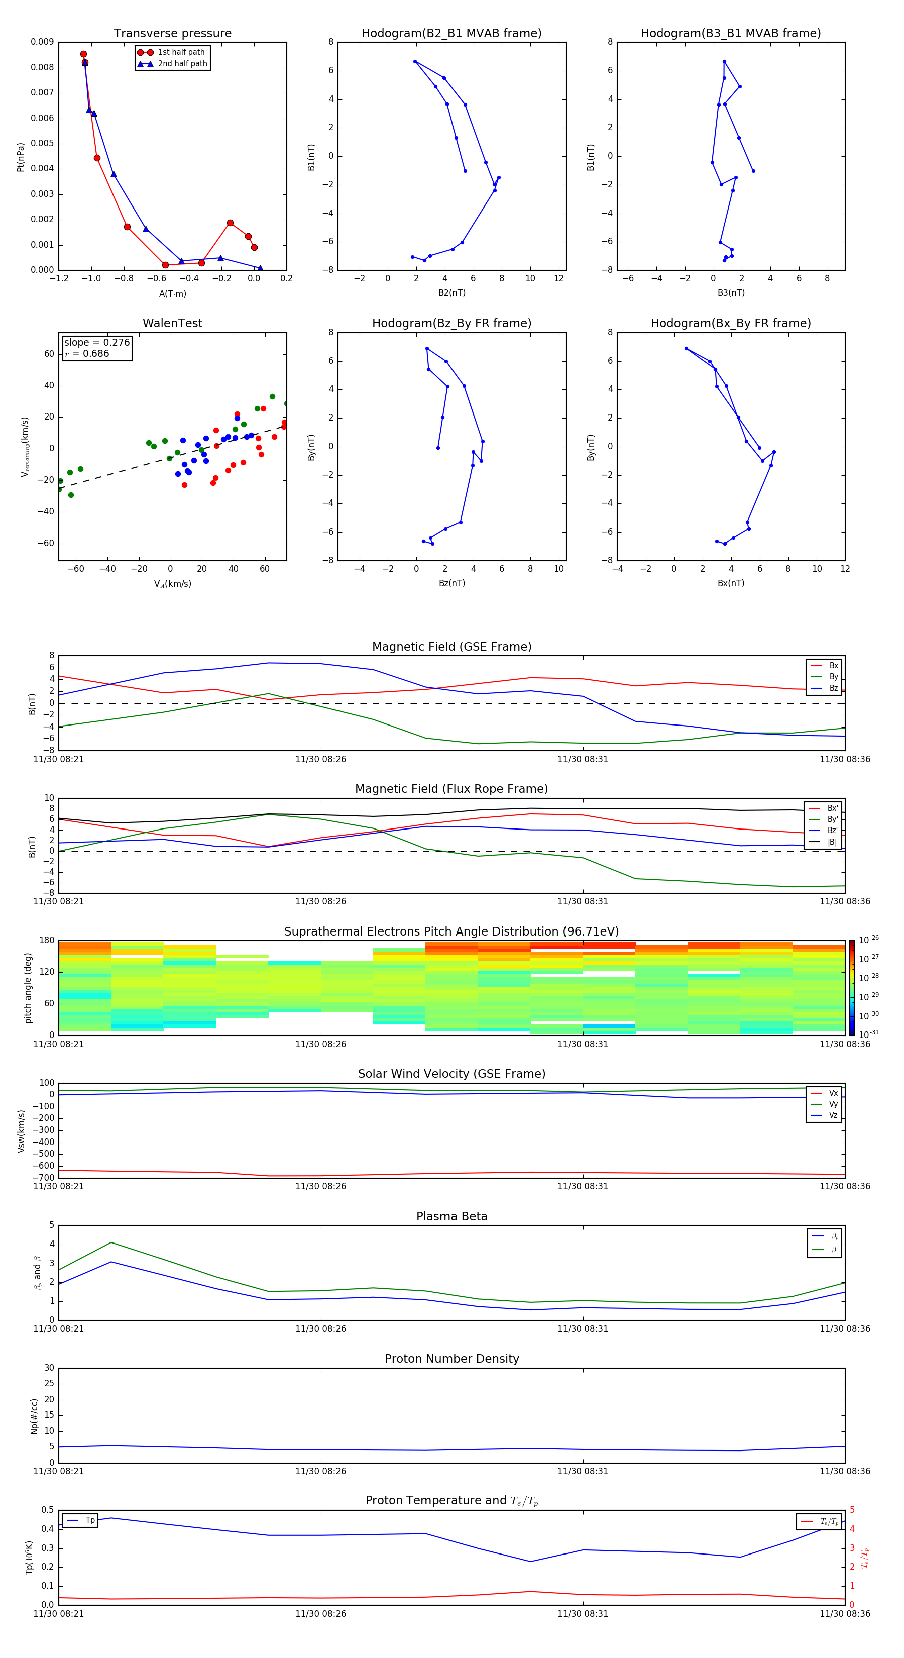Select "Vx" in the velocity legend
This screenshot has width=904, height=1658.
pos(824,1093)
